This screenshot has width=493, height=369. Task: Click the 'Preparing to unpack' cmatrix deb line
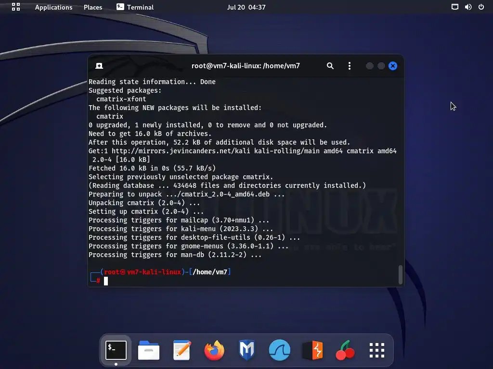click(x=186, y=194)
